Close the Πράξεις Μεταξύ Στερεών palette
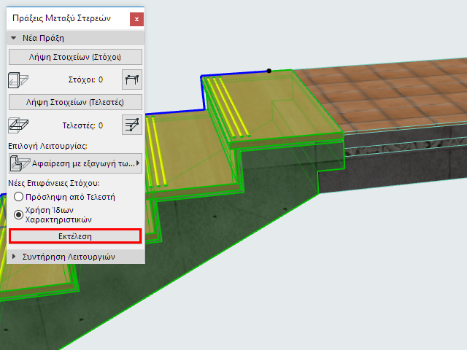Viewport: 467px width, 350px height. point(136,20)
